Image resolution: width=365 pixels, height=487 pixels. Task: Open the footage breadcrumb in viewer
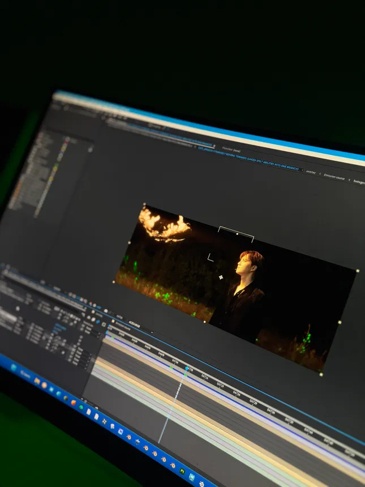(359, 182)
